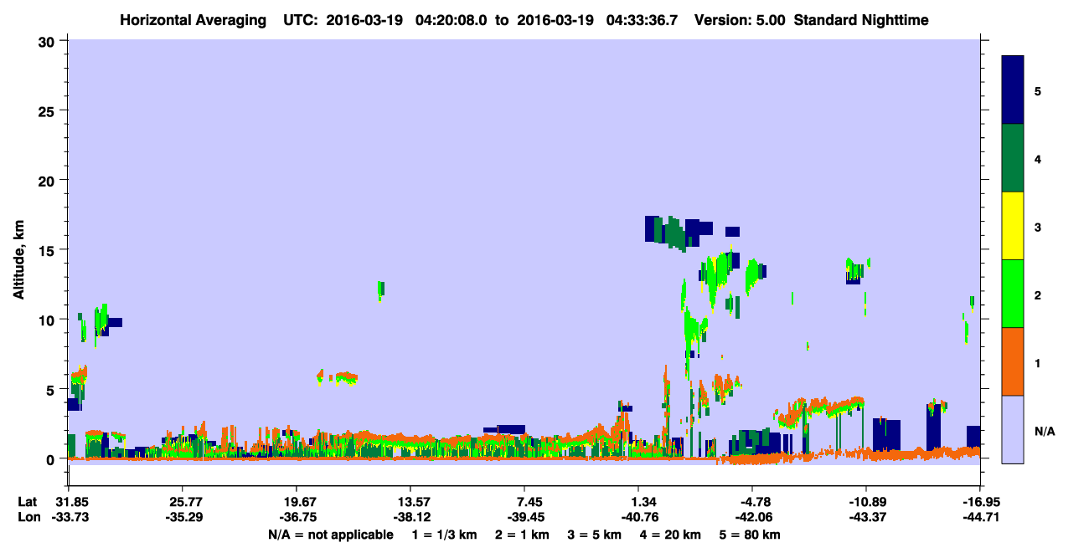The height and width of the screenshot is (558, 1089).
Task: Click latitude value '31.85'
Action: [68, 502]
